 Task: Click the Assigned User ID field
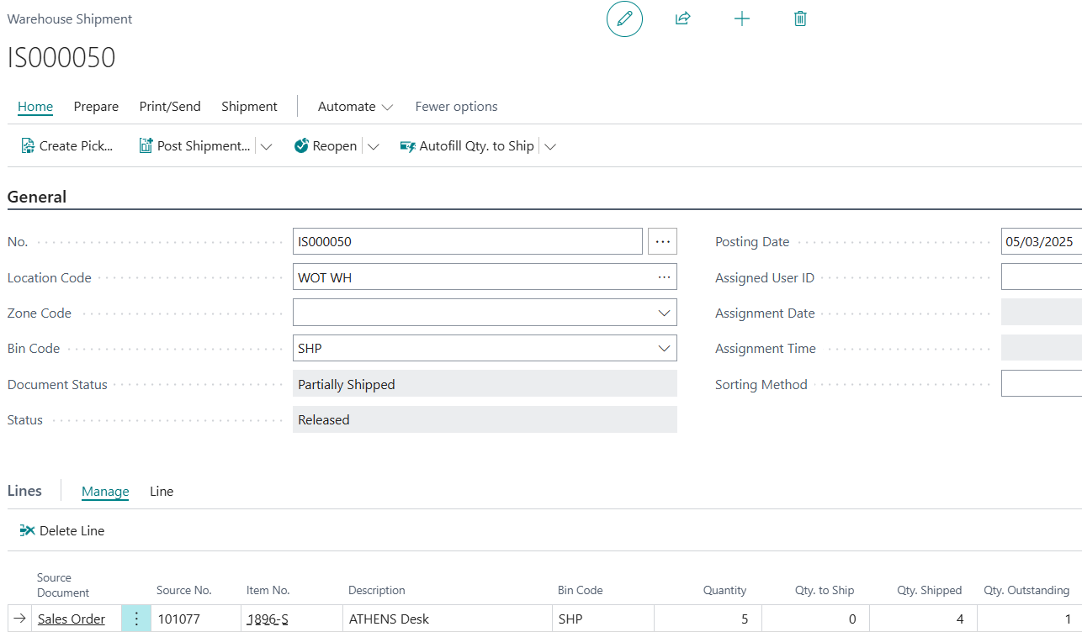coord(1042,277)
